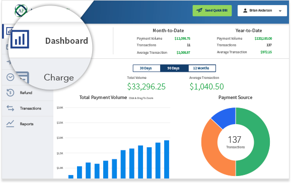Click the Transactions arrows icon
The image size is (291, 183).
tap(10, 108)
